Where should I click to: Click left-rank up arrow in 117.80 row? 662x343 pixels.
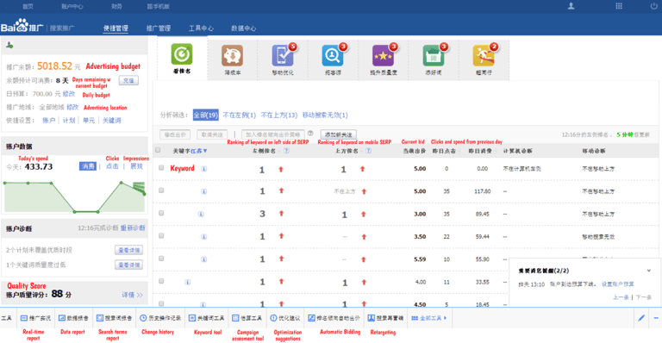pyautogui.click(x=281, y=190)
